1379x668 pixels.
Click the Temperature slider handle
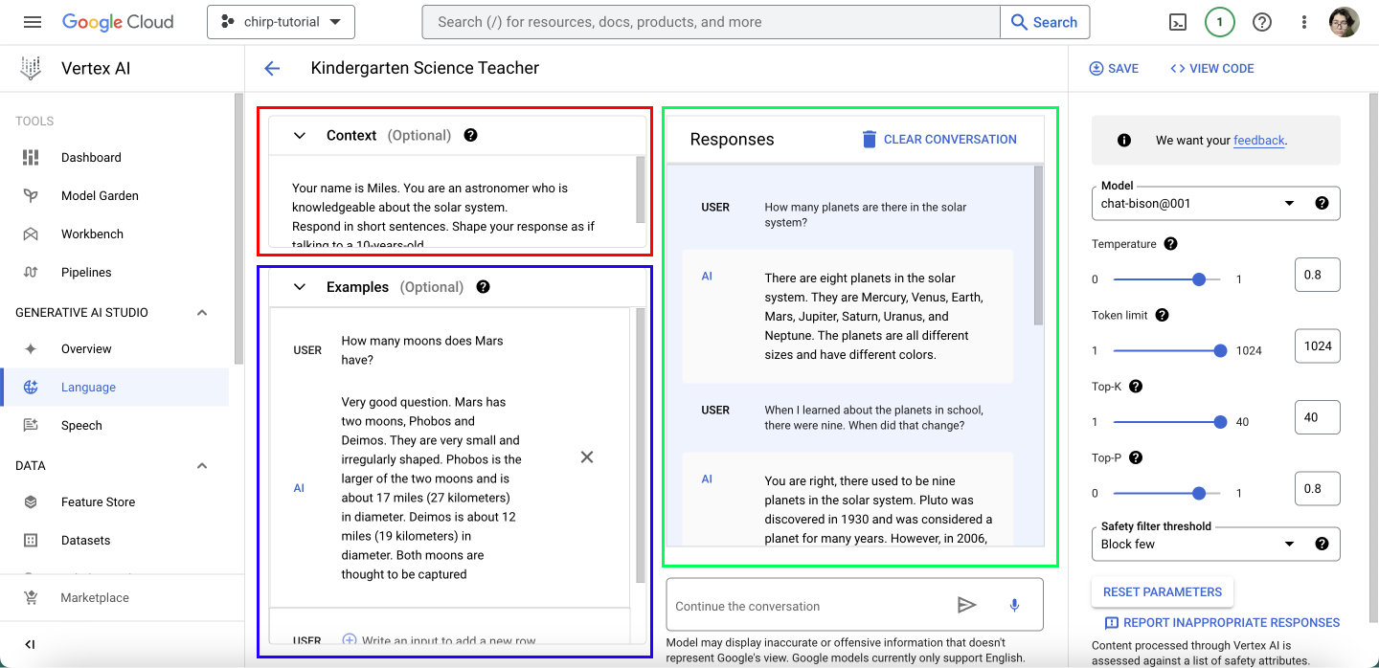coord(1199,279)
